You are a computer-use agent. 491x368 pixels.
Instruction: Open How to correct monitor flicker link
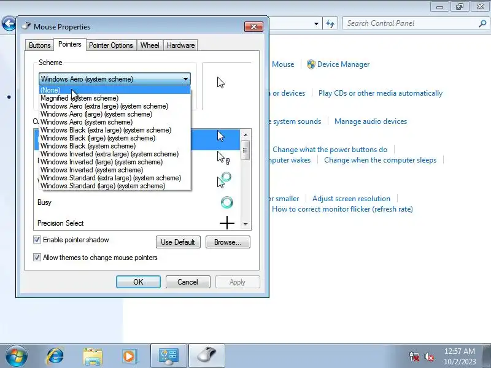pos(342,209)
